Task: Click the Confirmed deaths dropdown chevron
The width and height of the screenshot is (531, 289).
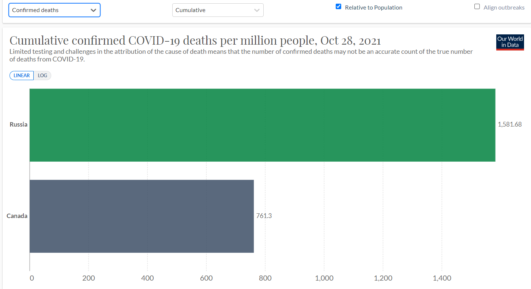Action: pos(93,10)
